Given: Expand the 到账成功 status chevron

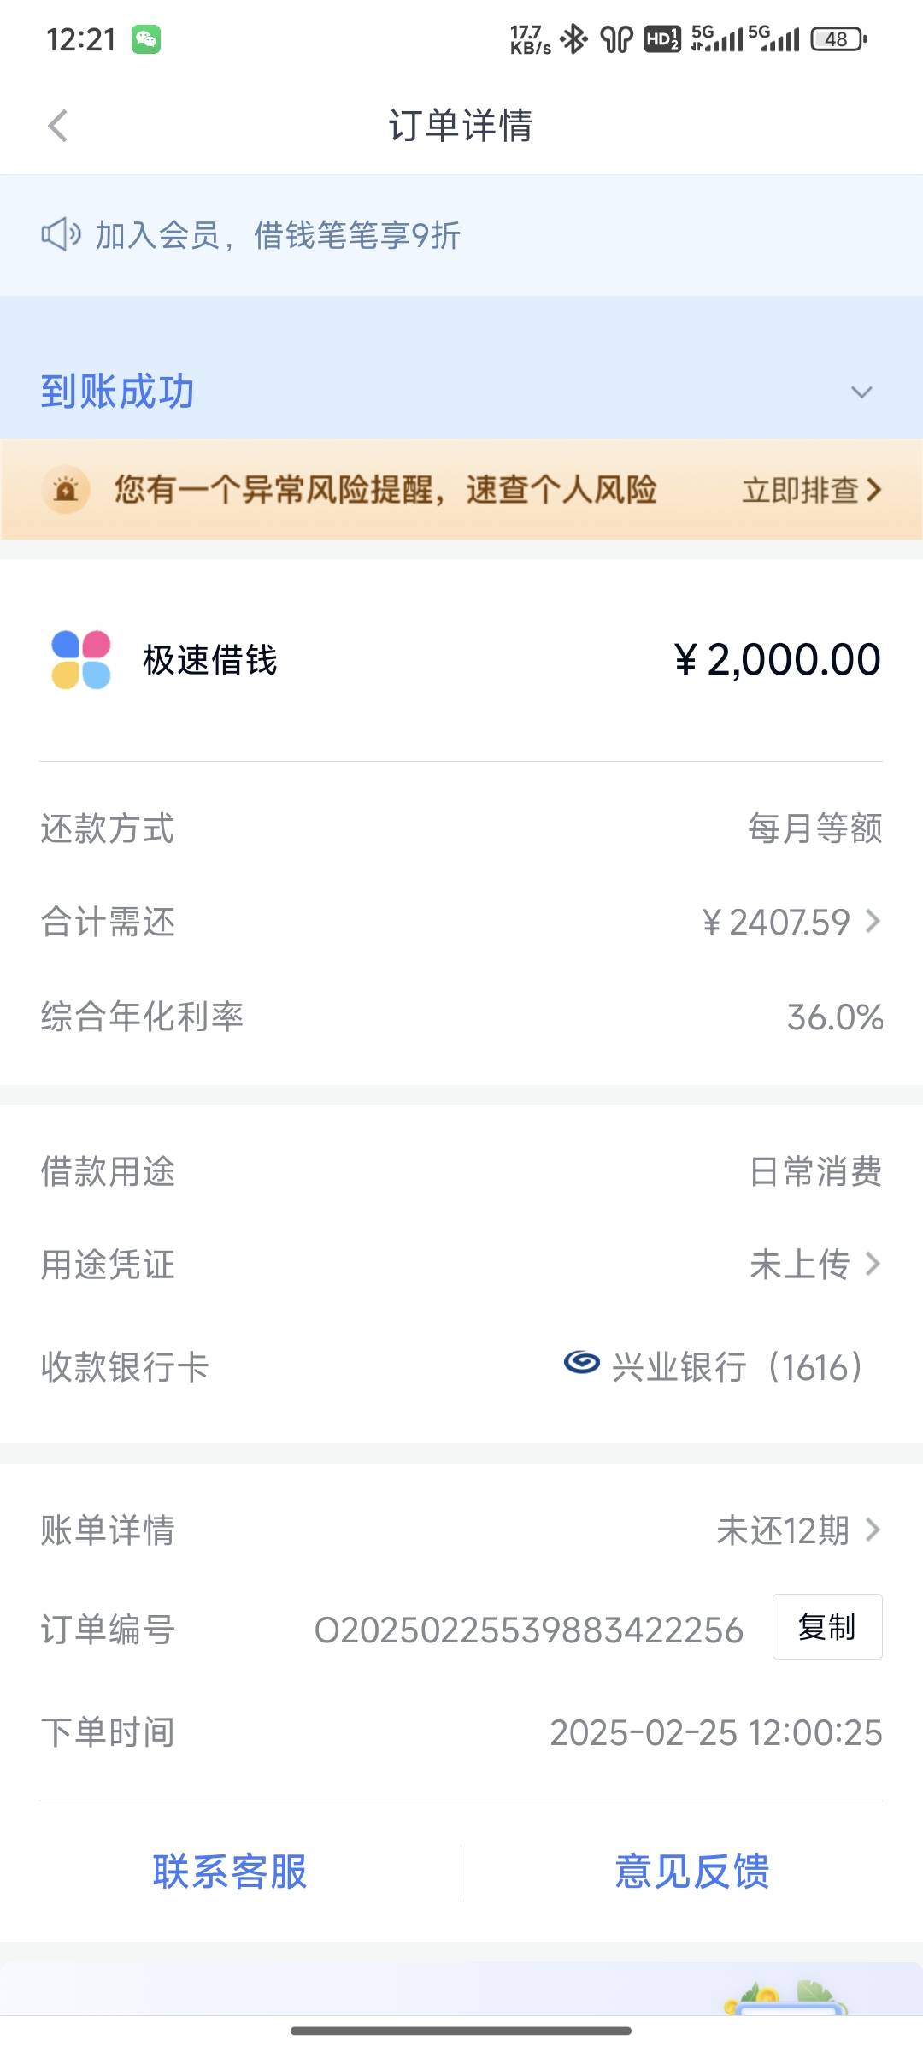Looking at the screenshot, I should [x=861, y=392].
